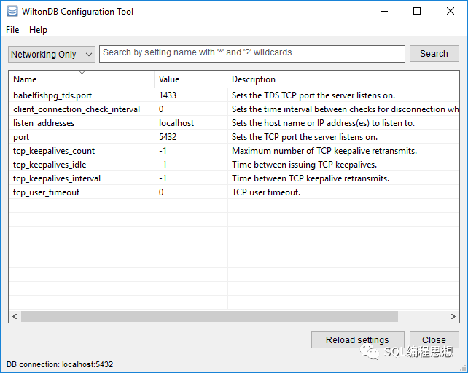Click the Close button at bottom
468x373 pixels.
[434, 339]
